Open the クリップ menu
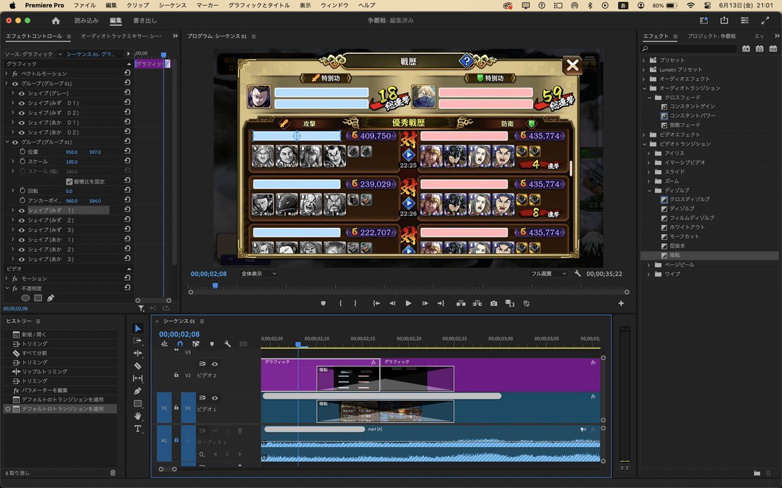The image size is (782, 488). click(x=138, y=5)
